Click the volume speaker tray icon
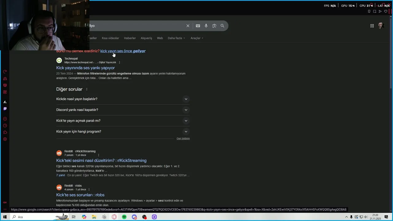393x221 pixels. point(366,217)
